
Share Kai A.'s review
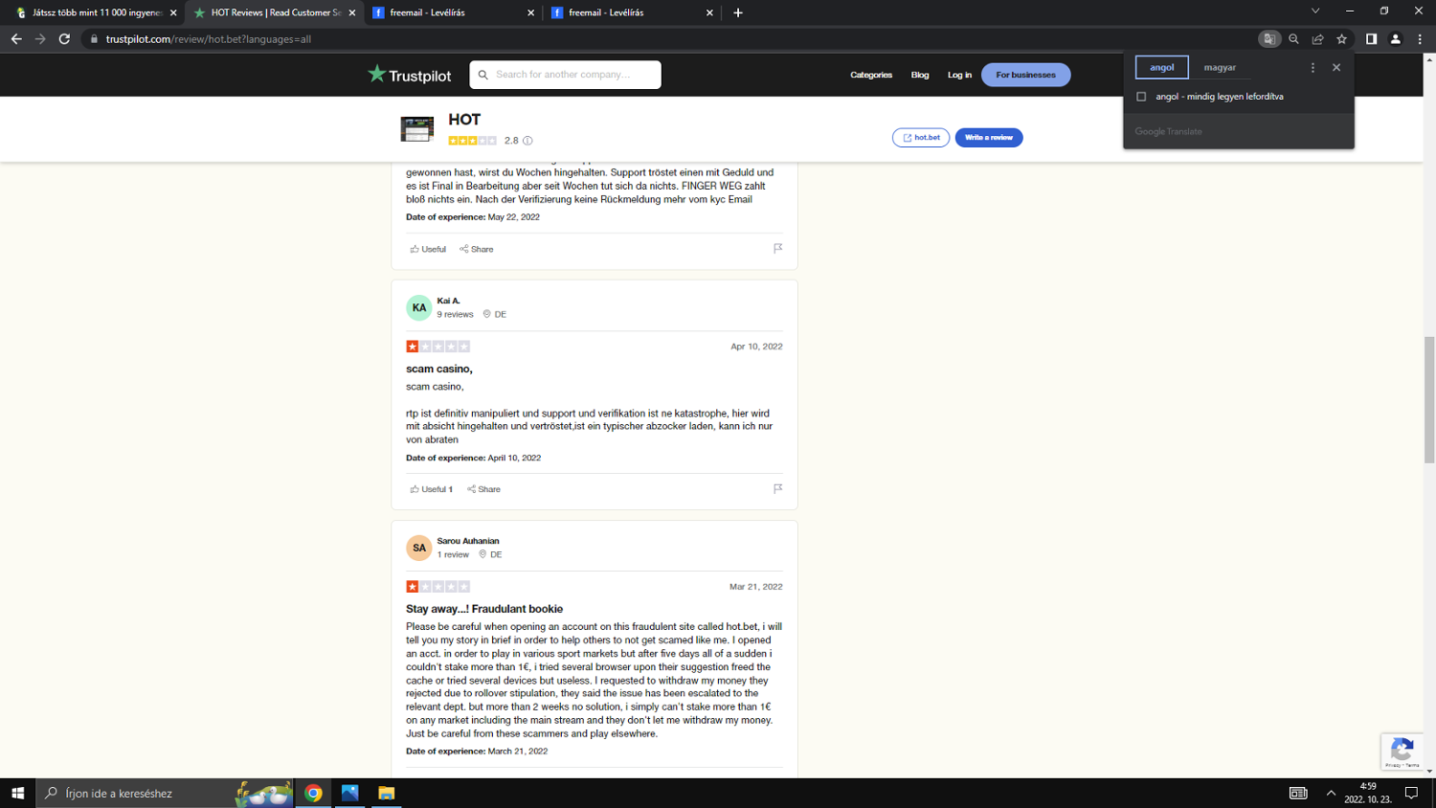click(483, 489)
